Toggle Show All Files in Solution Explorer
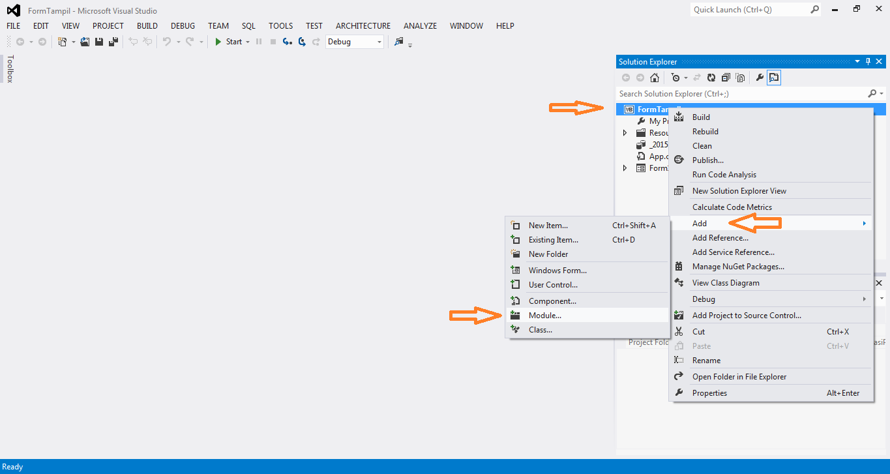This screenshot has width=890, height=474. (x=739, y=77)
